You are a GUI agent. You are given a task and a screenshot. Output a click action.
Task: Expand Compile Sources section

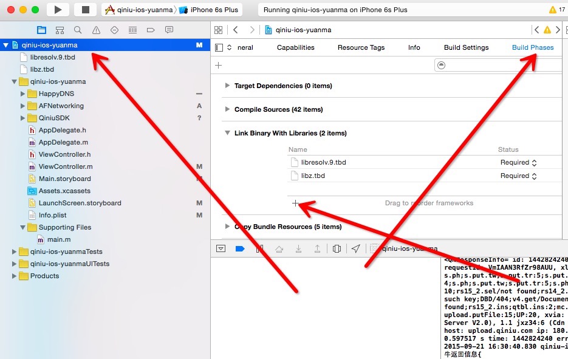(x=227, y=109)
